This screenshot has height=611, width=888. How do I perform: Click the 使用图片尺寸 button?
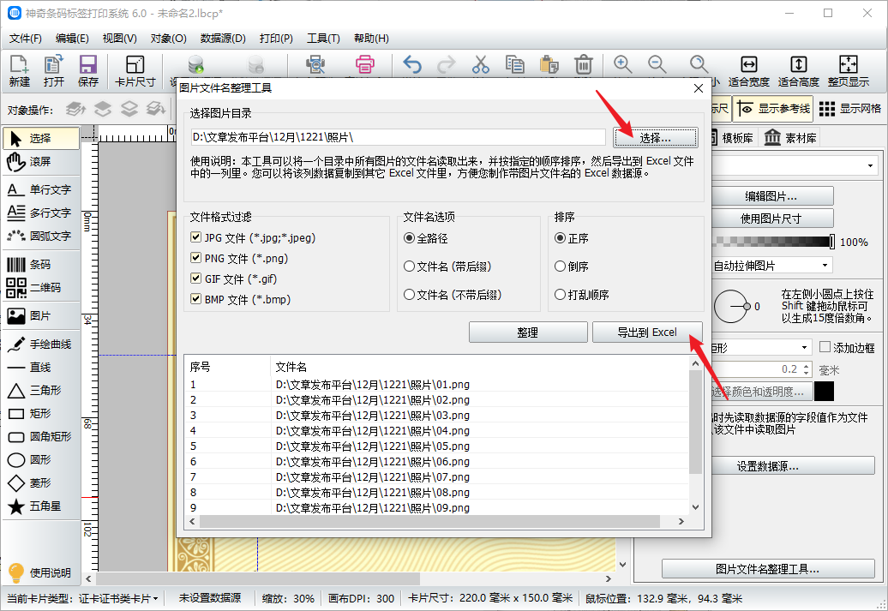771,218
